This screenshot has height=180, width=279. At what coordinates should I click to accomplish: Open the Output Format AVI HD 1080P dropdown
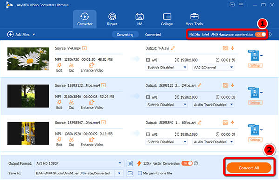click(x=79, y=163)
